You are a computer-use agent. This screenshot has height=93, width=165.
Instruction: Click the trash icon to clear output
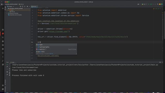point(10,75)
